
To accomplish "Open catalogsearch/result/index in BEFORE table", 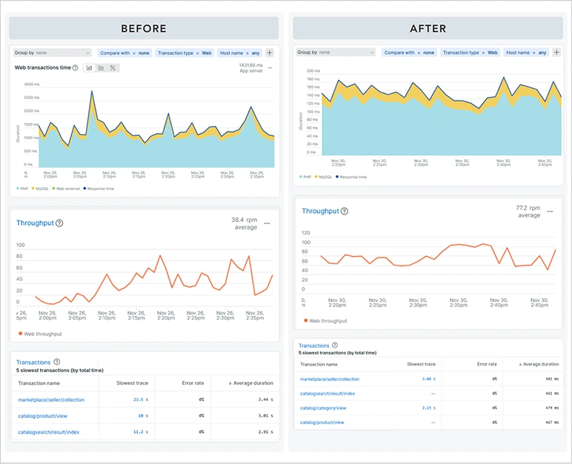I will (48, 432).
